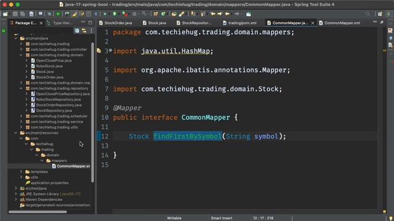The width and height of the screenshot is (394, 221).
Task: Click the Open Perspective icon
Action: tap(380, 14)
